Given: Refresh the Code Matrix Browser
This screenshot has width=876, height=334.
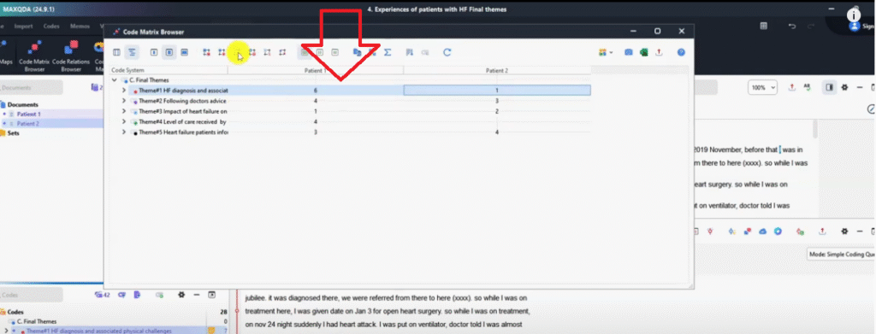Looking at the screenshot, I should 447,52.
